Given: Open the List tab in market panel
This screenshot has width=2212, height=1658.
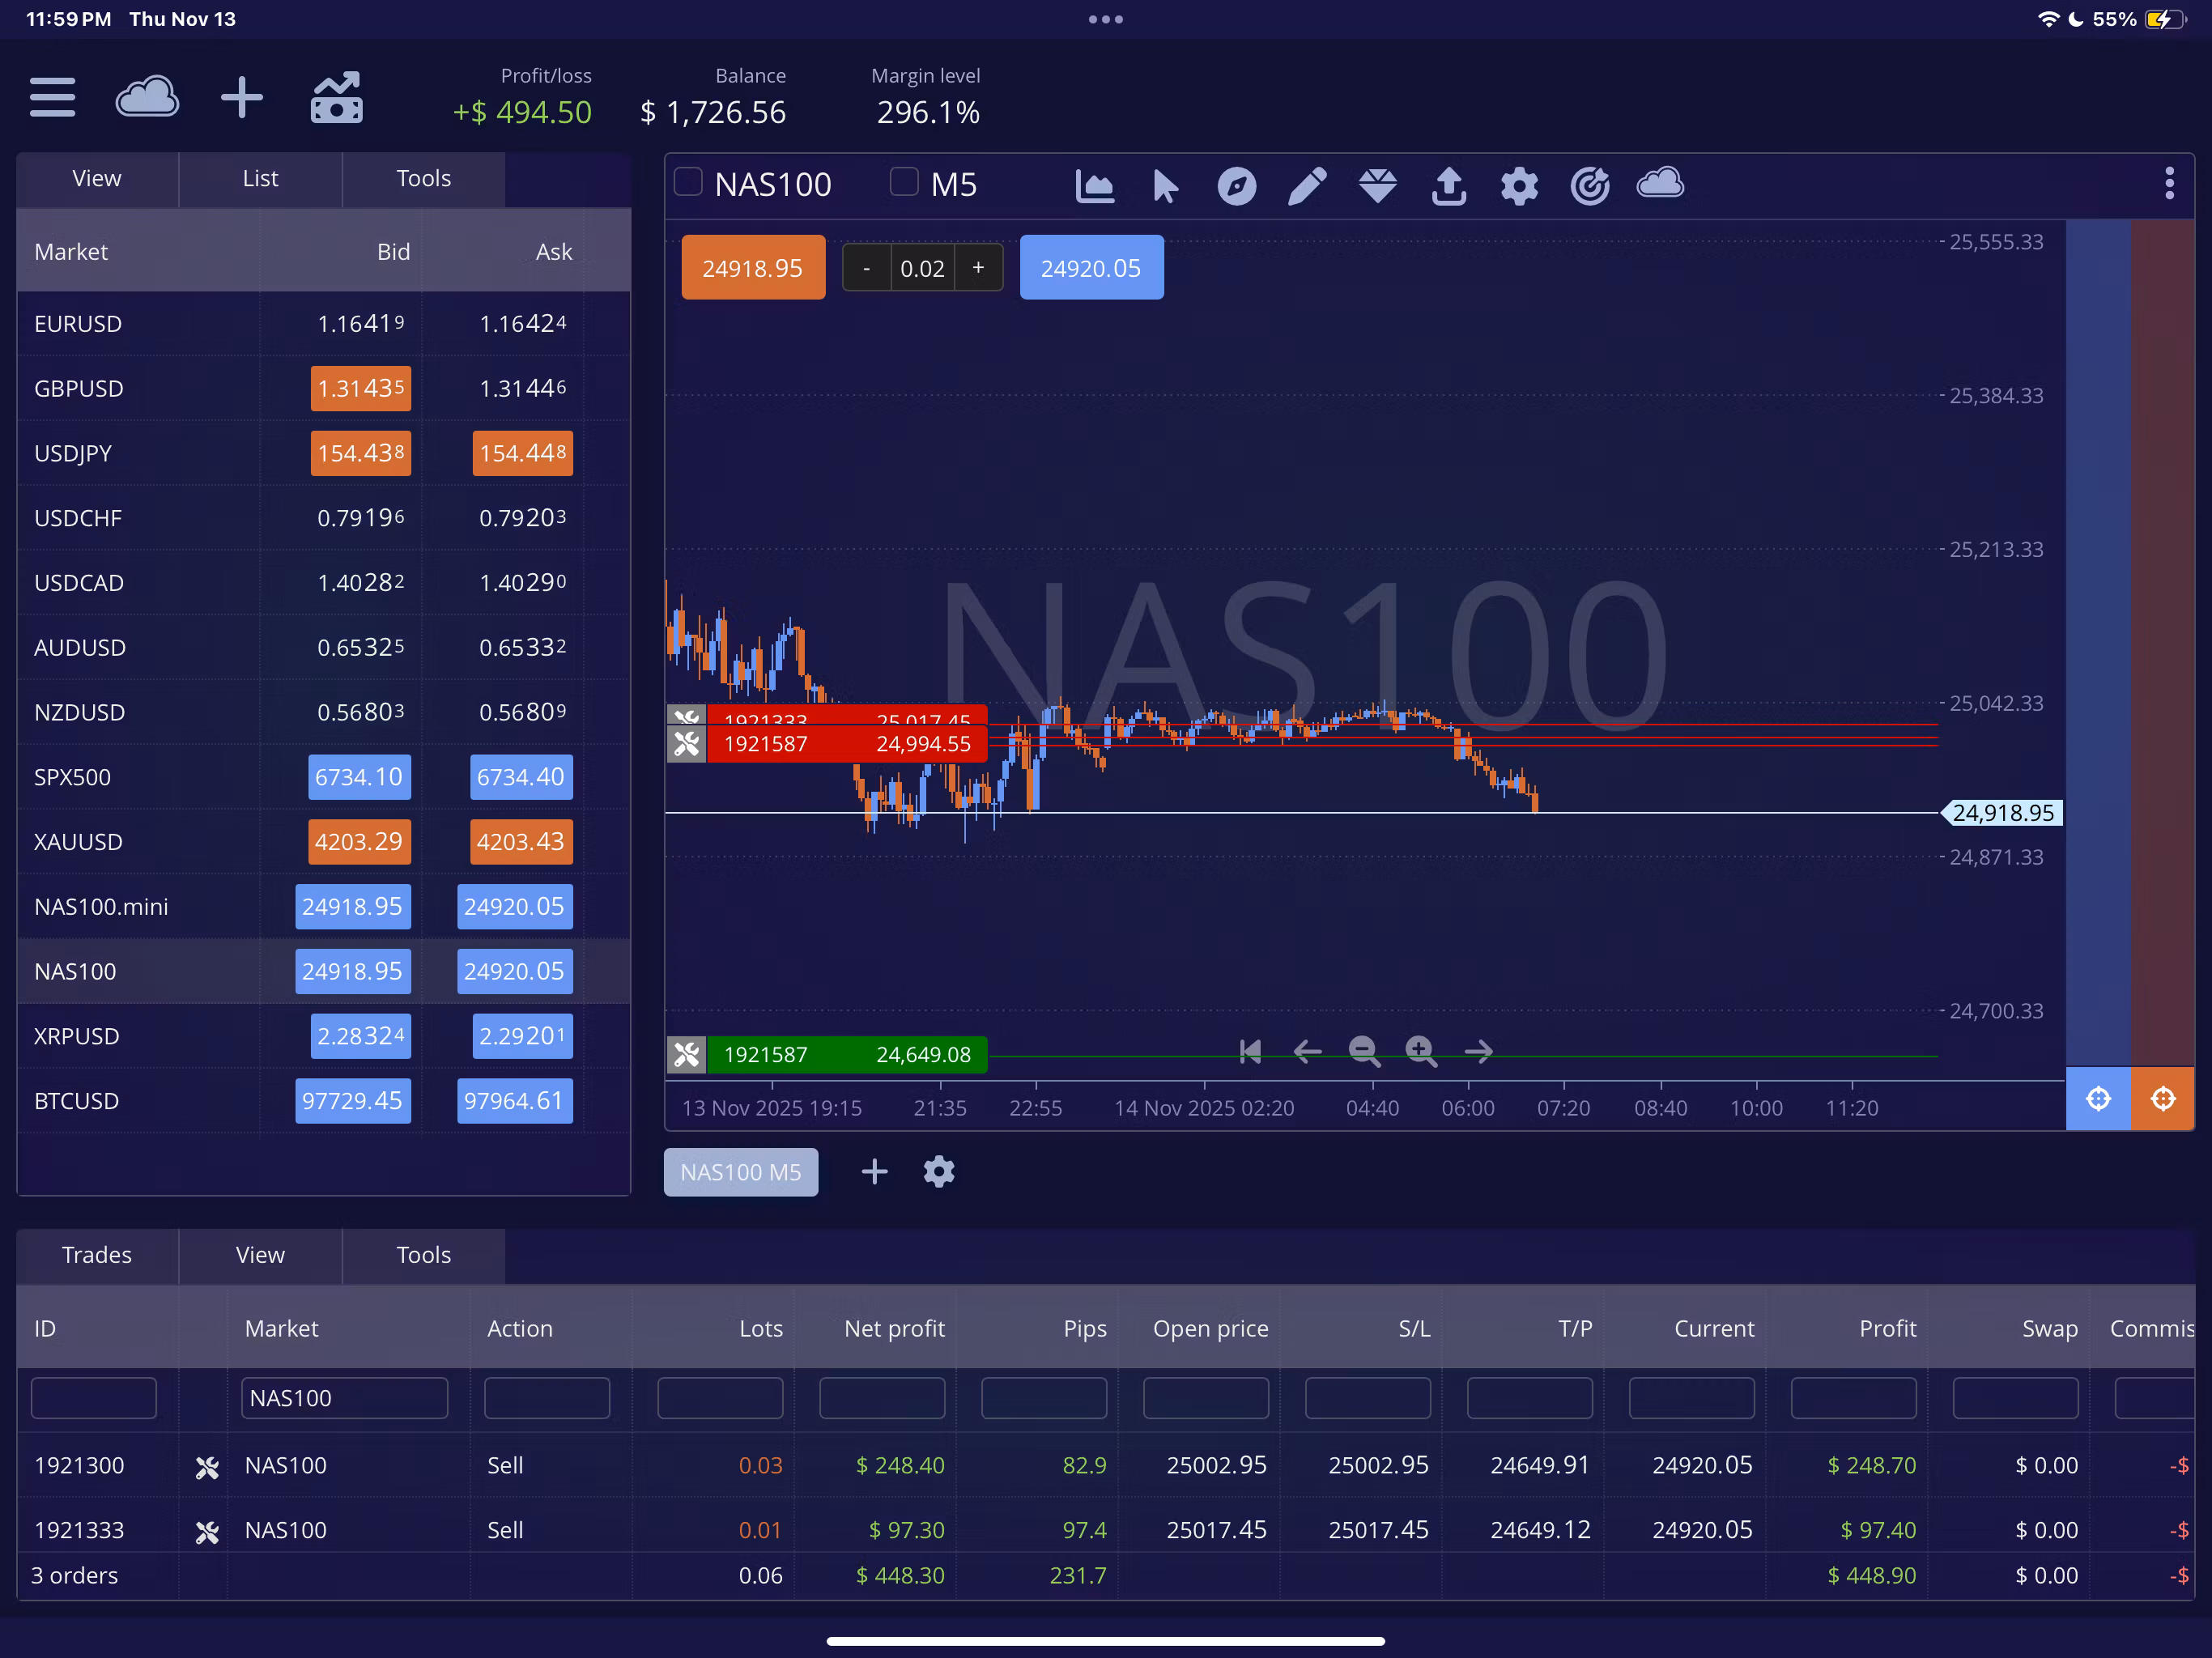Looking at the screenshot, I should 260,179.
